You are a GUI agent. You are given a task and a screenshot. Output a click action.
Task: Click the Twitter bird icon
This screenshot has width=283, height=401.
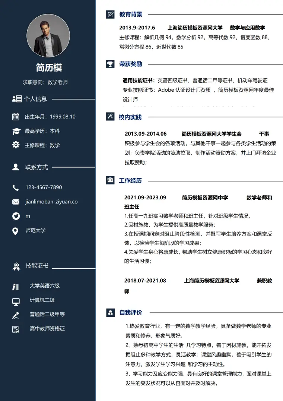click(16, 216)
